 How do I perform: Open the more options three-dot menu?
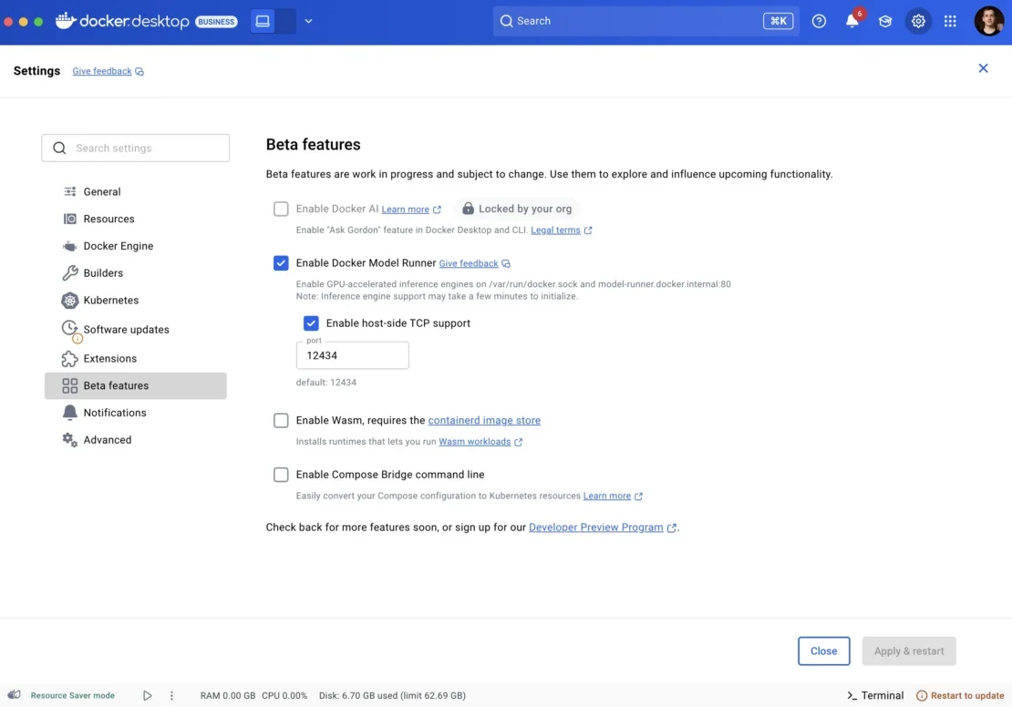[x=171, y=695]
